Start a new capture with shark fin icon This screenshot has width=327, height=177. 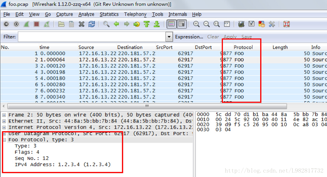tap(26, 24)
